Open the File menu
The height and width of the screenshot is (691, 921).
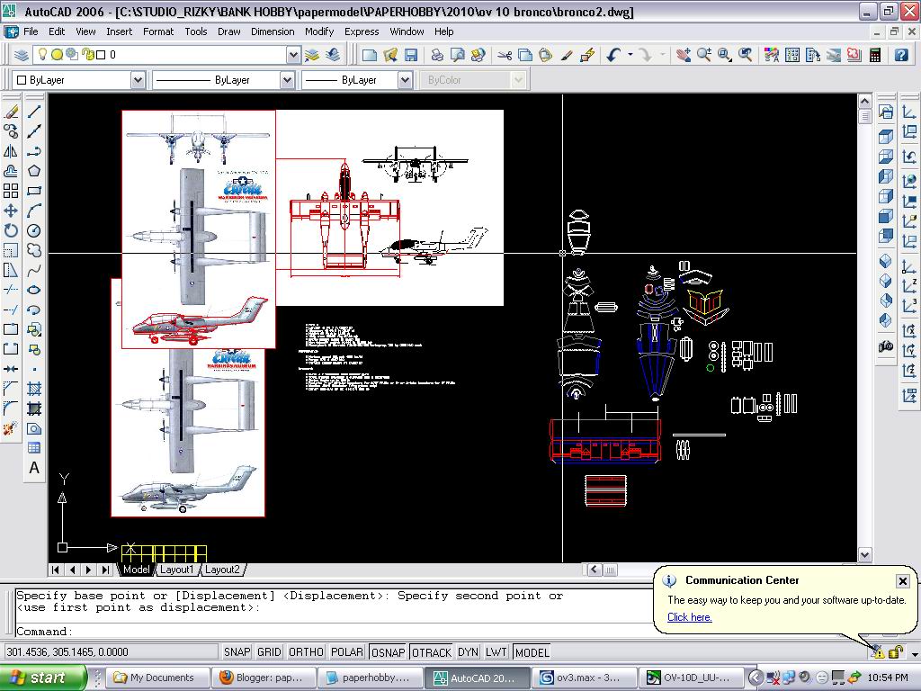[x=31, y=31]
